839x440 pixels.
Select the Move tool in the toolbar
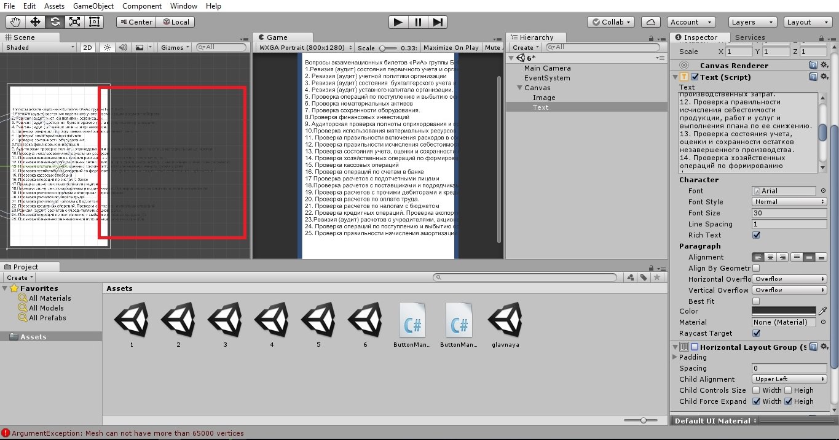click(x=35, y=22)
